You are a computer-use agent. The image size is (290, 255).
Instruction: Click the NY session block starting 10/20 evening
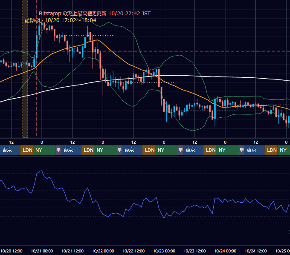click(x=44, y=150)
